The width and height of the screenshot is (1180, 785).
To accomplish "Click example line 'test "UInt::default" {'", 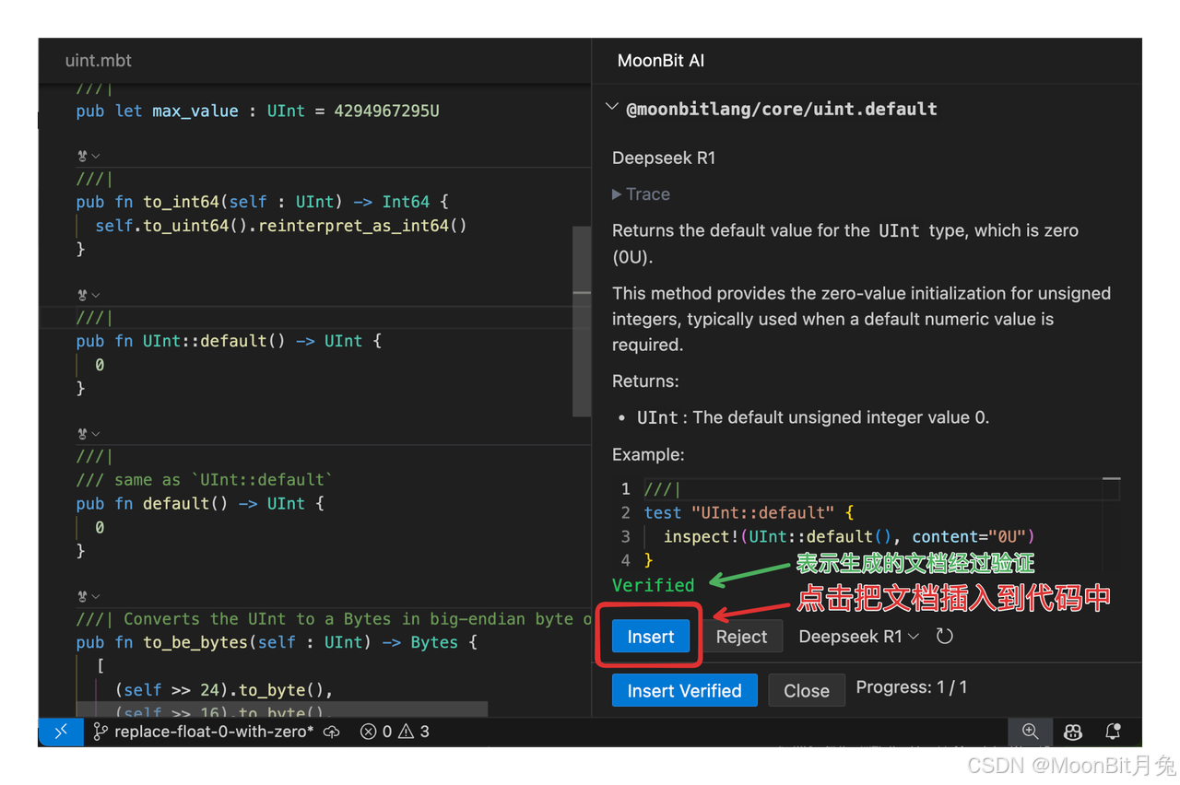I will pyautogui.click(x=749, y=512).
